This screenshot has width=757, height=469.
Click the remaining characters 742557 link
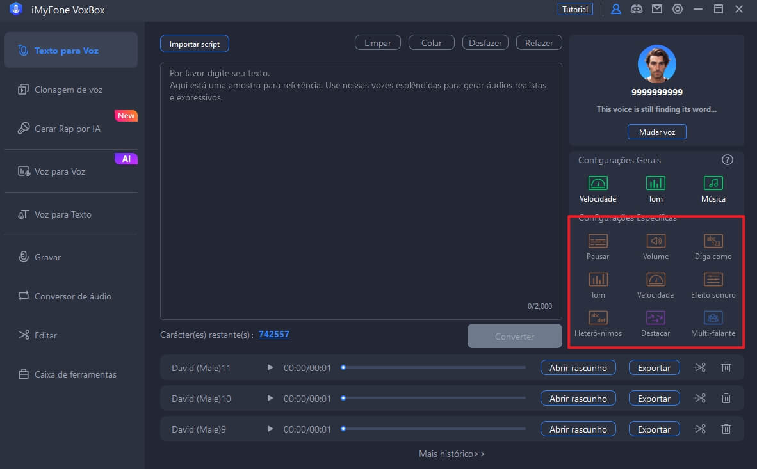coord(273,334)
